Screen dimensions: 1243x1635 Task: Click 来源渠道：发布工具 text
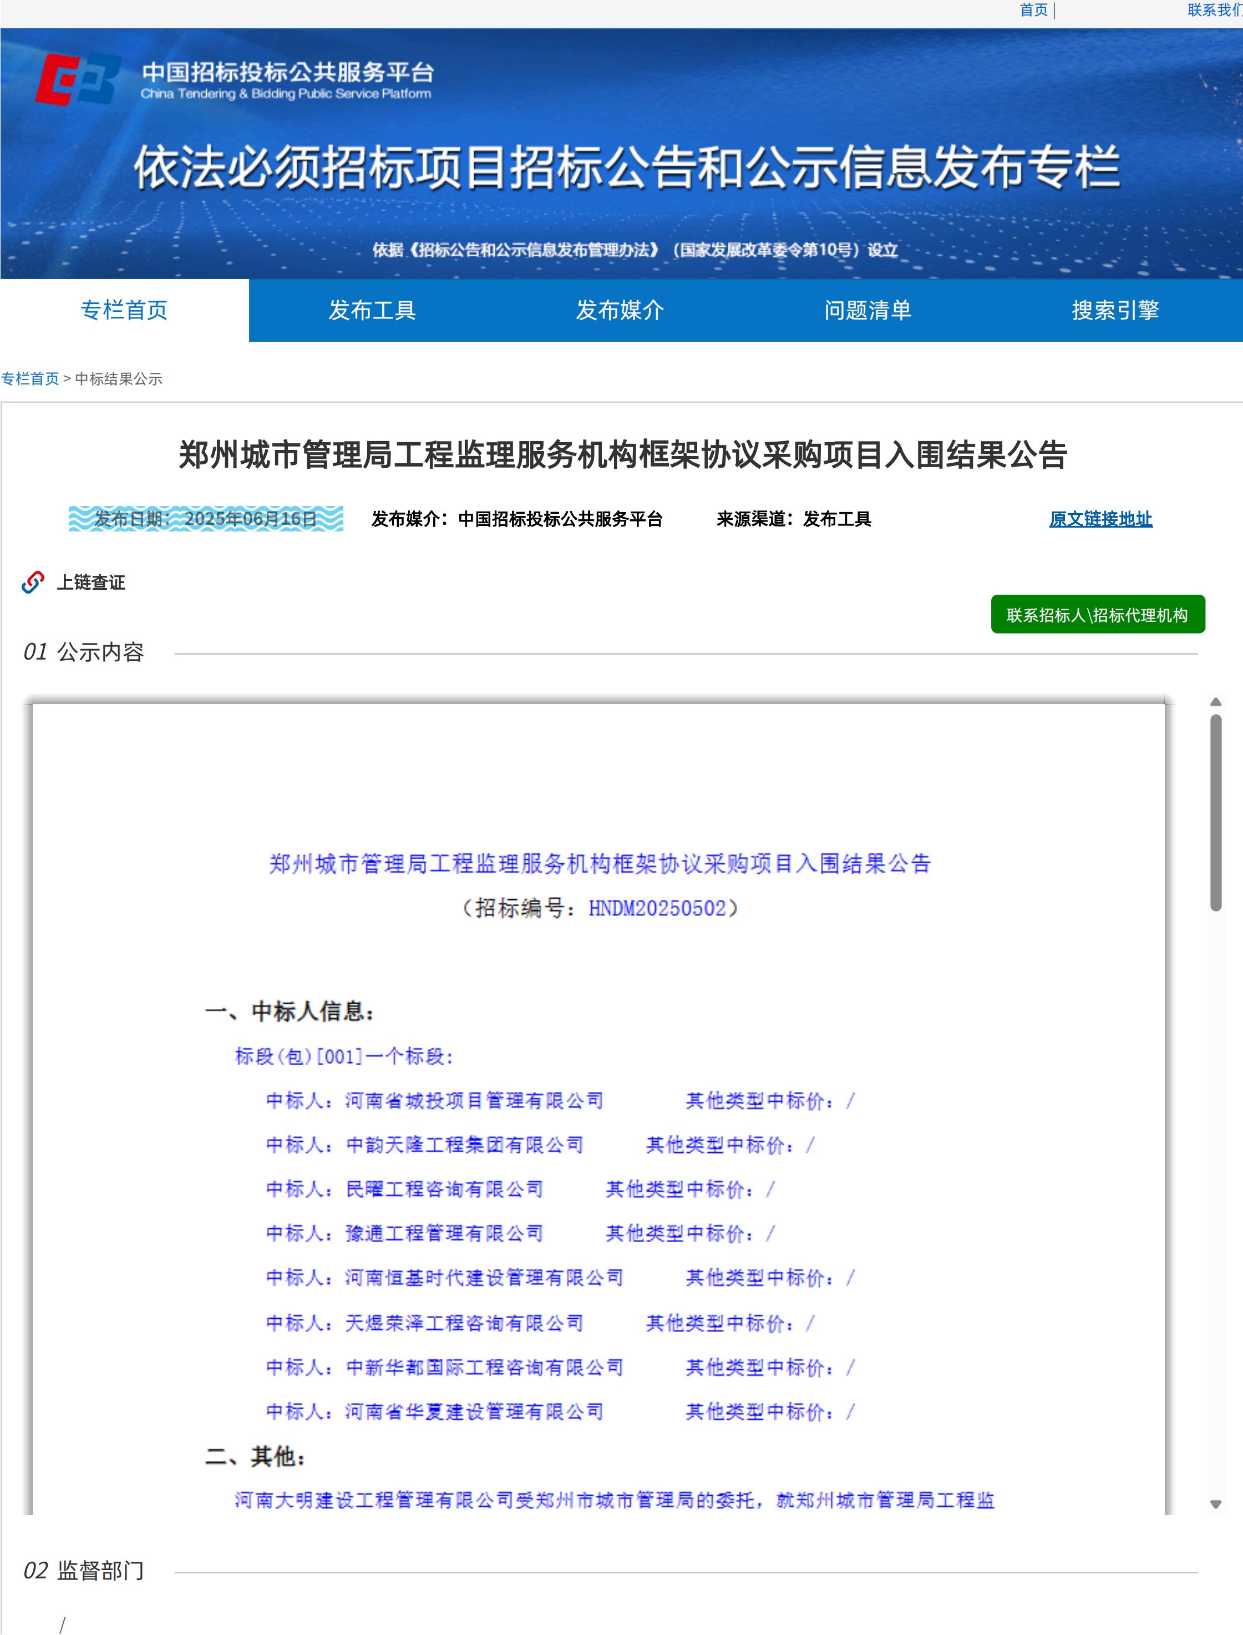(794, 519)
